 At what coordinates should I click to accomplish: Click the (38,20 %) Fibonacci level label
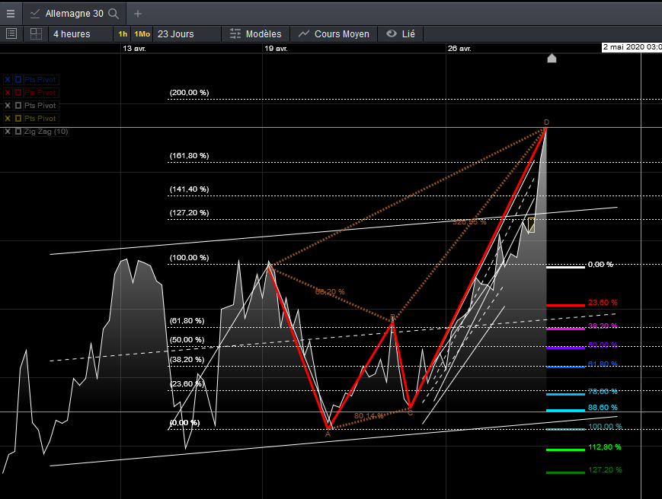[187, 360]
